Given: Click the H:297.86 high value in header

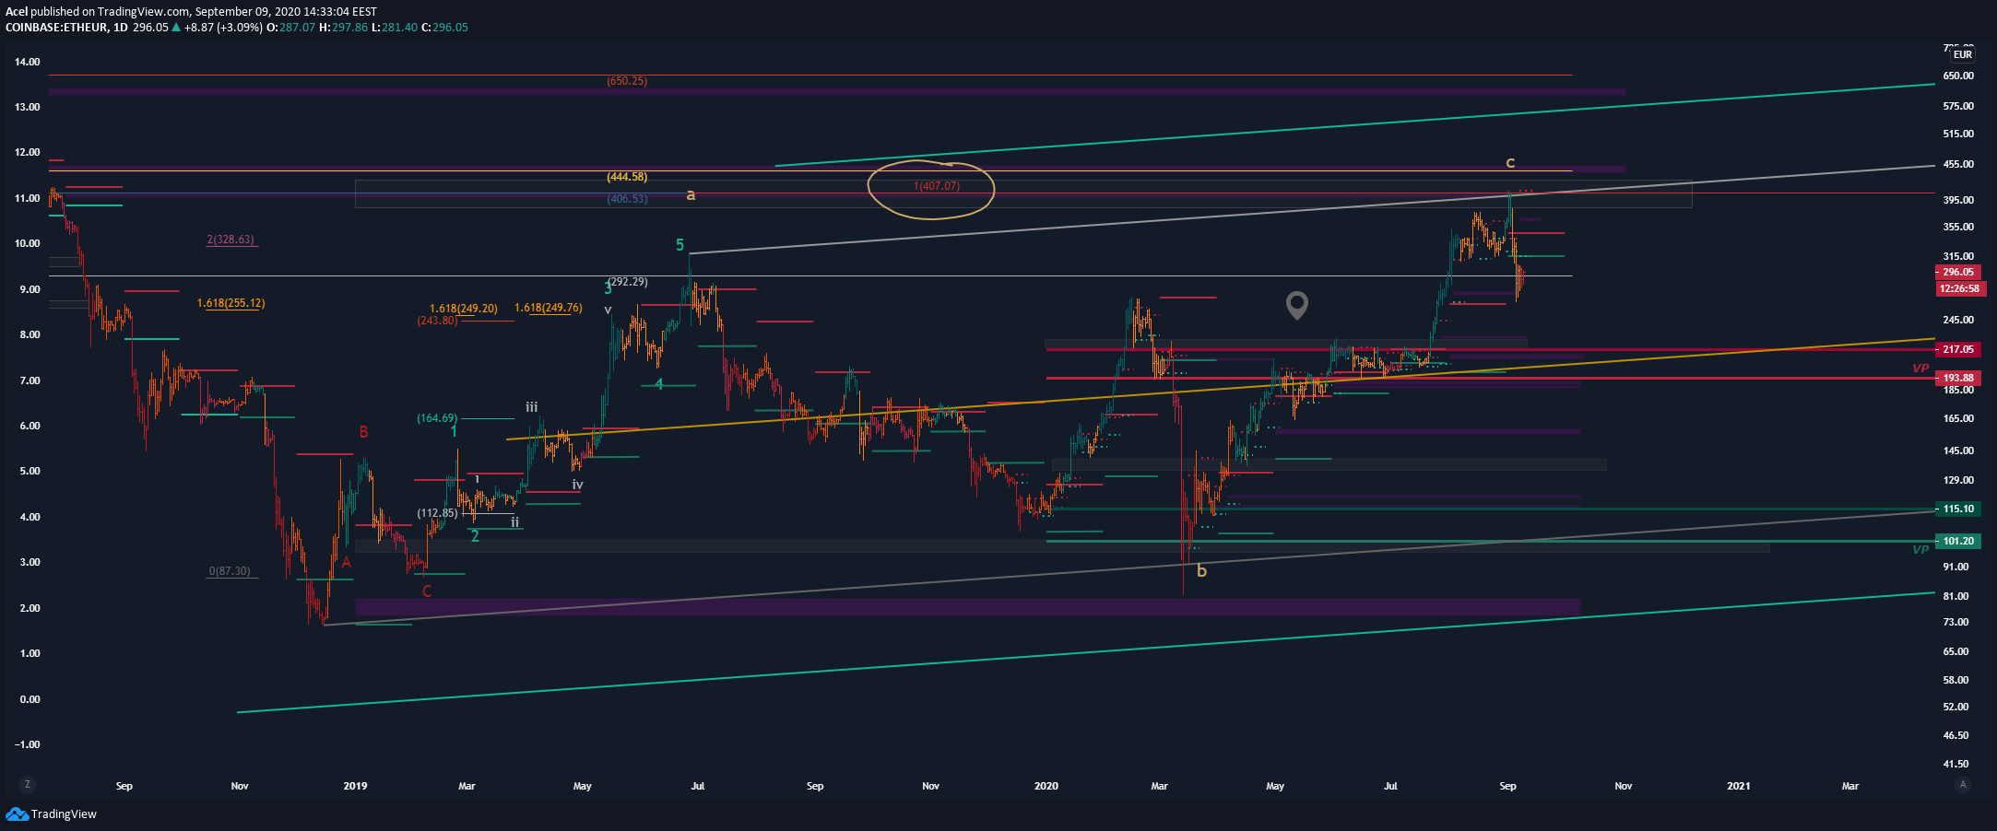Looking at the screenshot, I should click(x=344, y=28).
